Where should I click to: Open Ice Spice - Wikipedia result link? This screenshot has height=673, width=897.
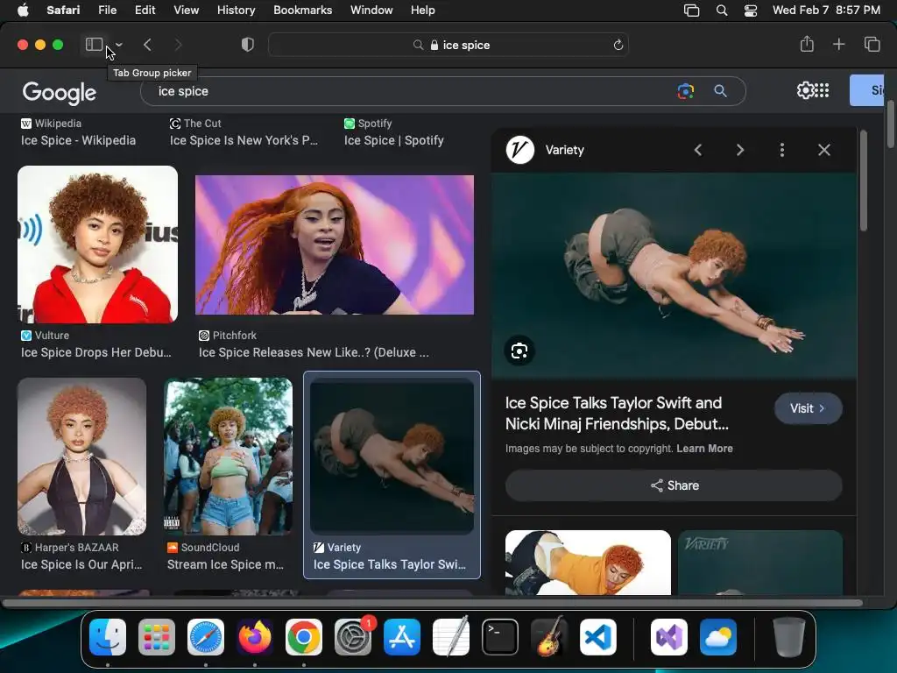pyautogui.click(x=78, y=141)
